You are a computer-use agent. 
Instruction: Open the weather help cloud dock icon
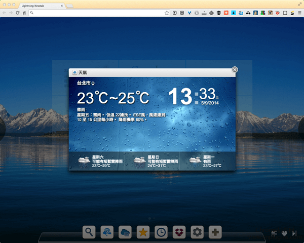click(x=107, y=232)
